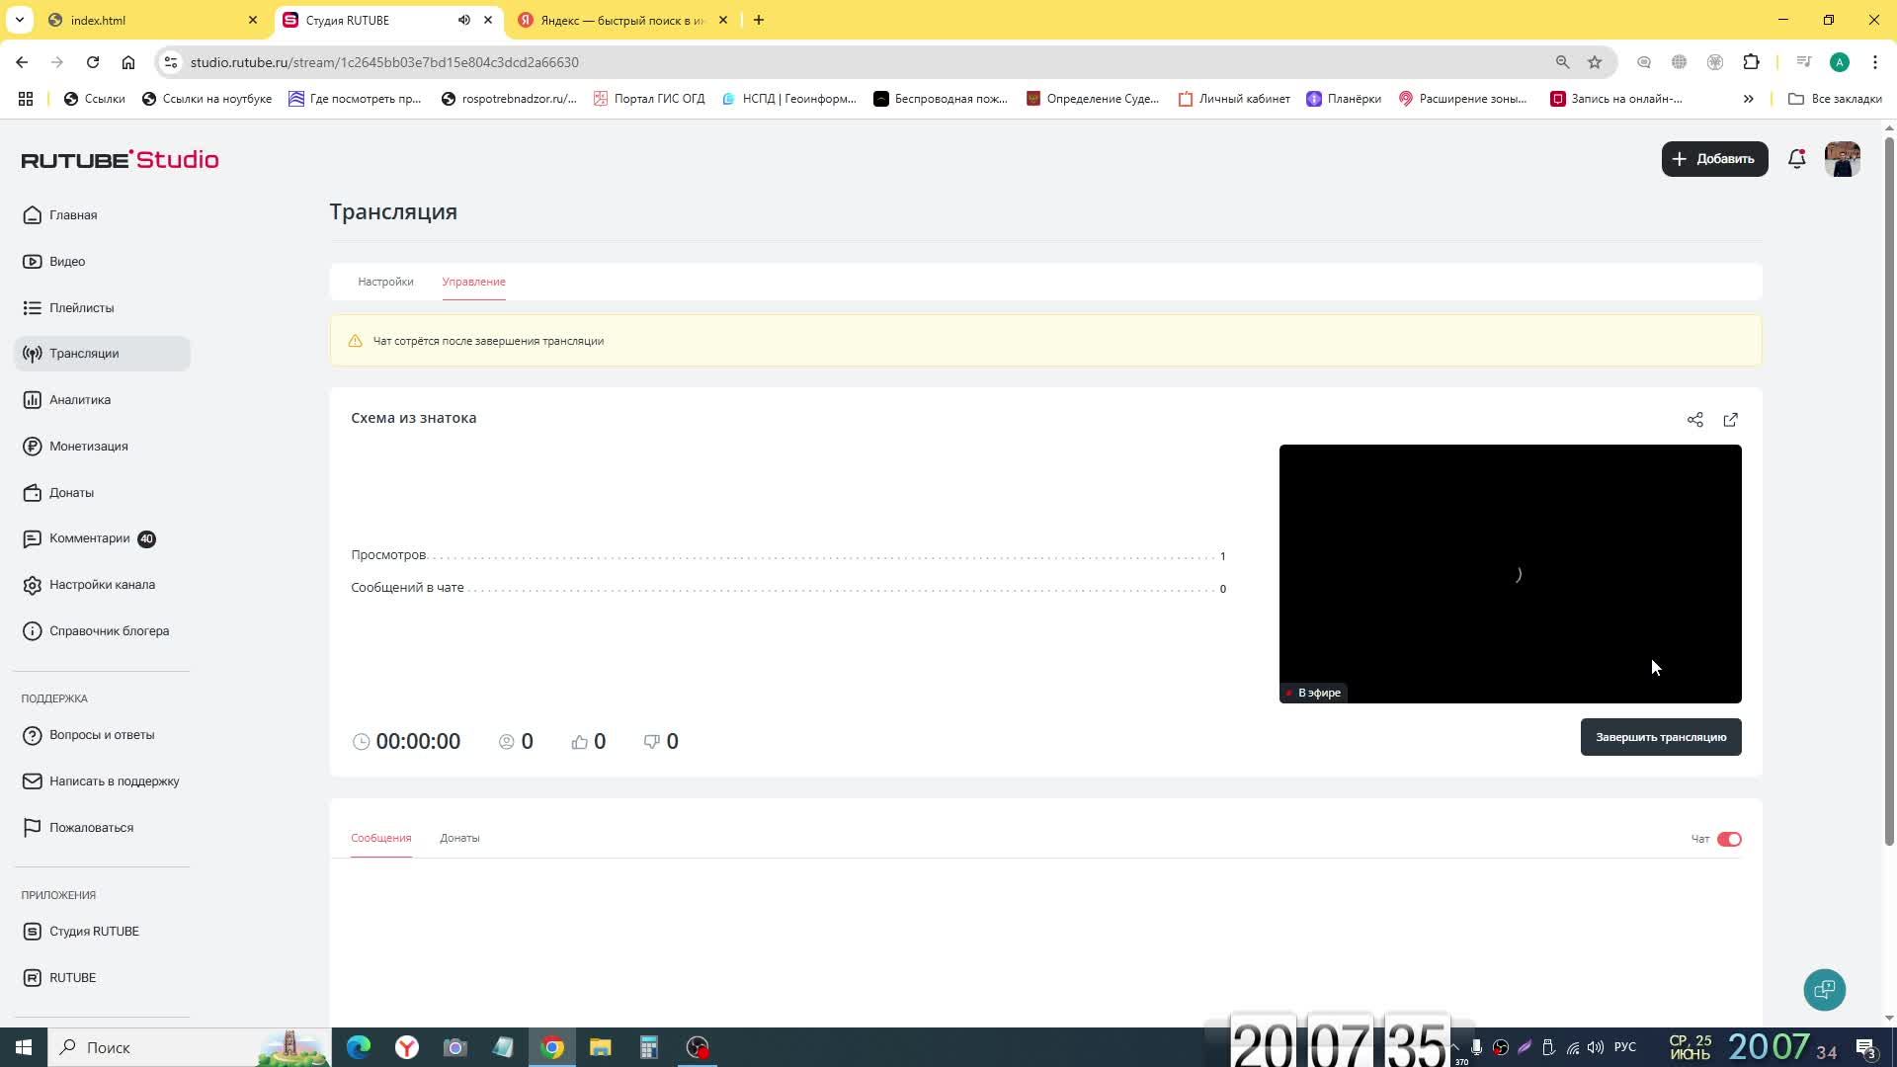Click the share icon for the stream
Screen dimensions: 1897x1067
coord(1694,420)
